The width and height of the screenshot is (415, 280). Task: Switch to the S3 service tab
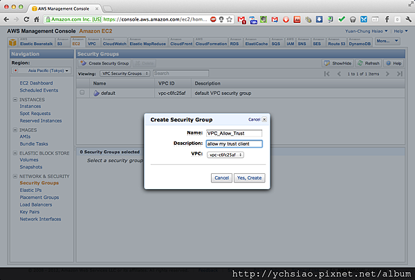point(62,42)
